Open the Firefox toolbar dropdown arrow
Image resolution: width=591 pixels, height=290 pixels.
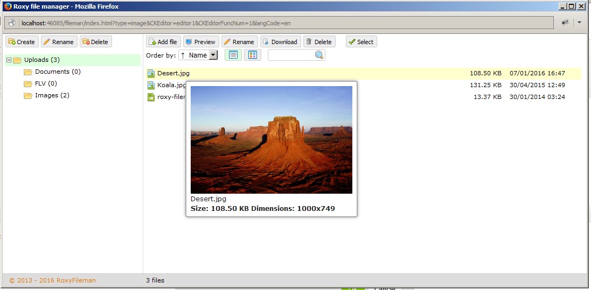coord(579,23)
